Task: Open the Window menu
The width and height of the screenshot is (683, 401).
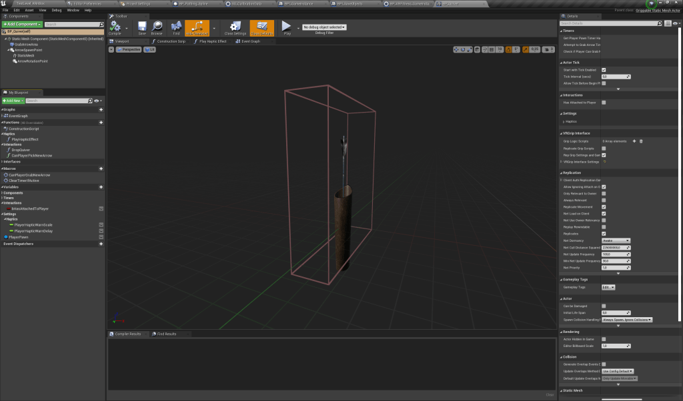Action: coord(73,11)
